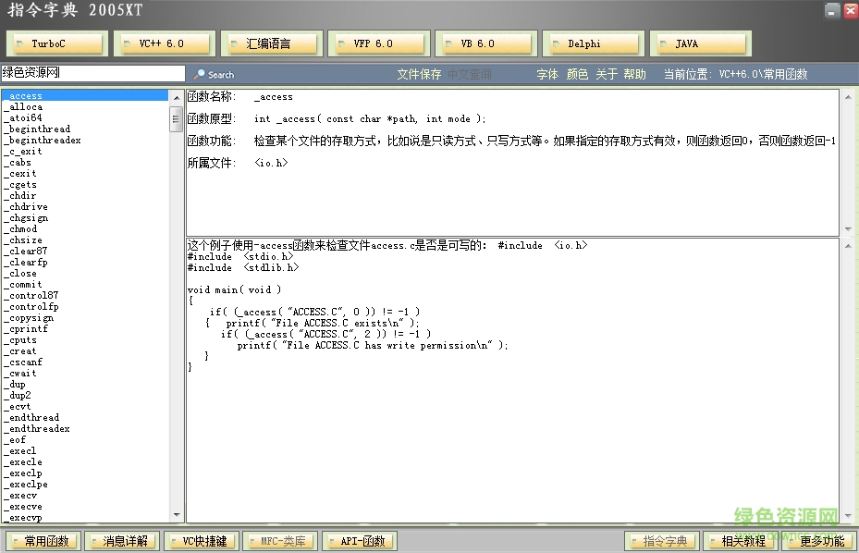
Task: Click the Search magnifier icon
Action: [201, 74]
